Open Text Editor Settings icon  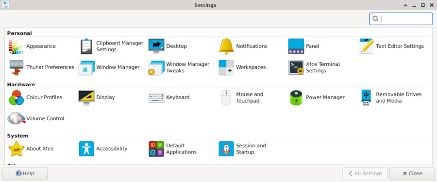pos(366,46)
